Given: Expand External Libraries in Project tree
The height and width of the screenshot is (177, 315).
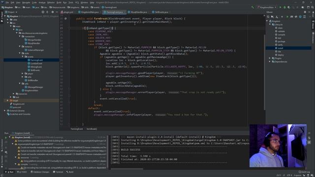Looking at the screenshot, I should tap(5, 111).
